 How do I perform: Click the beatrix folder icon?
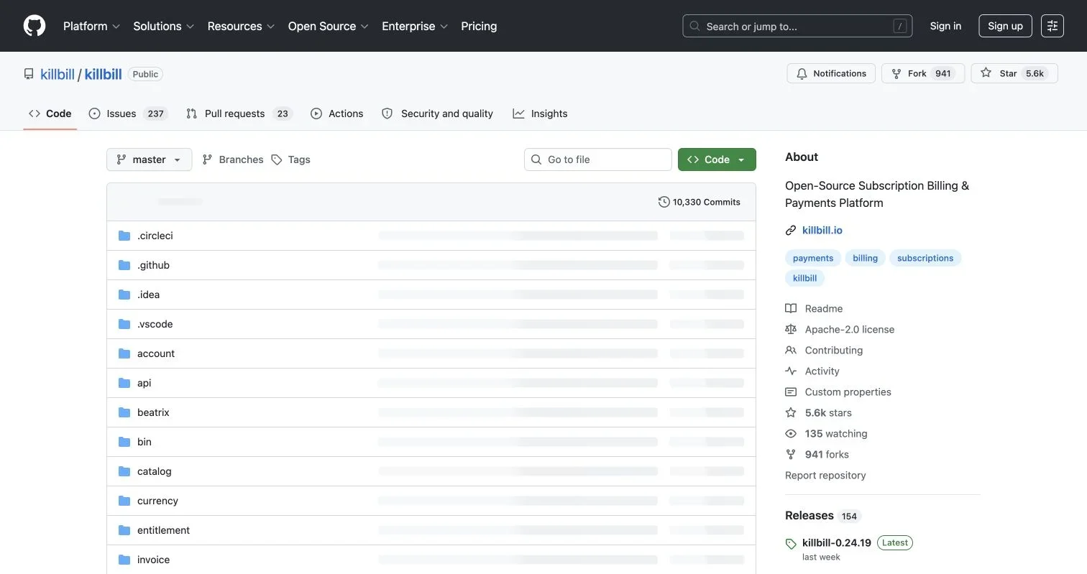point(124,412)
